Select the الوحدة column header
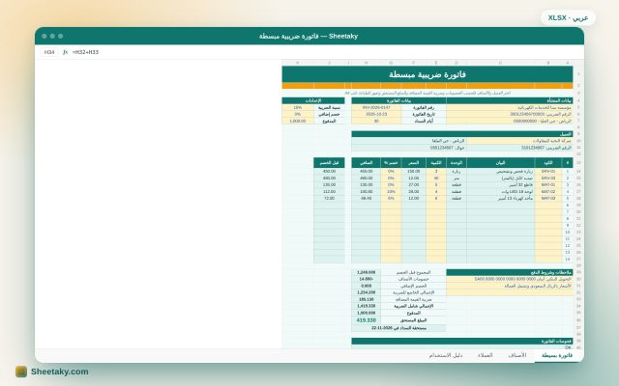 (457, 163)
